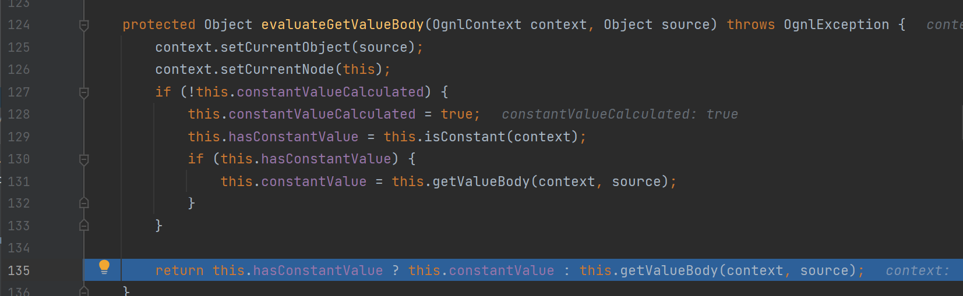963x296 pixels.
Task: Collapse the evaluateGetValueBody method fold marker
Action: 84,25
